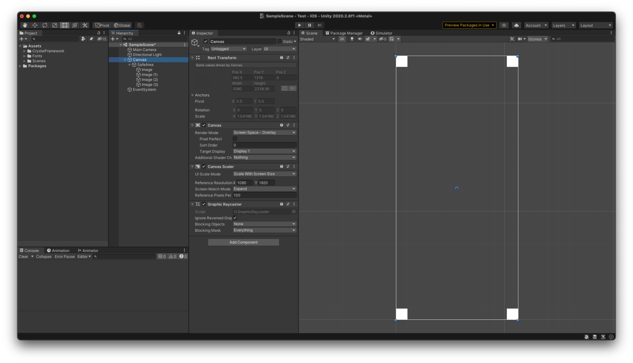Select the Rotate tool
The height and width of the screenshot is (363, 633).
(45, 25)
